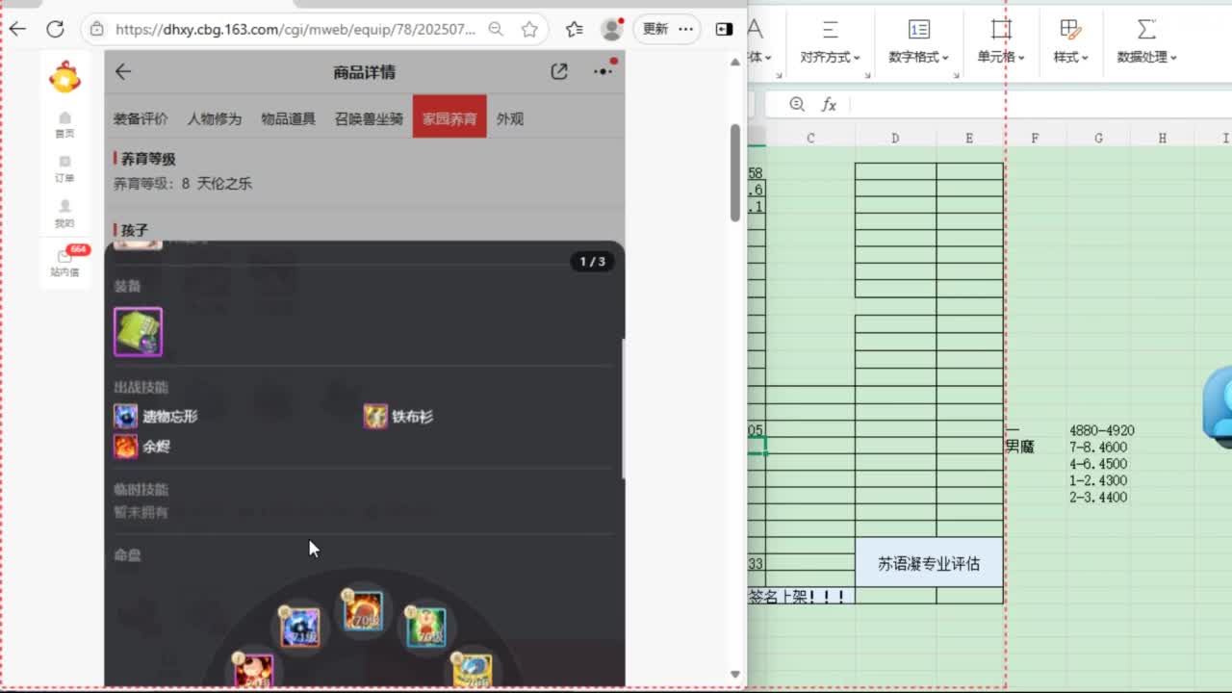The width and height of the screenshot is (1232, 693).
Task: Click the share icon in 商品详情 header
Action: point(559,71)
